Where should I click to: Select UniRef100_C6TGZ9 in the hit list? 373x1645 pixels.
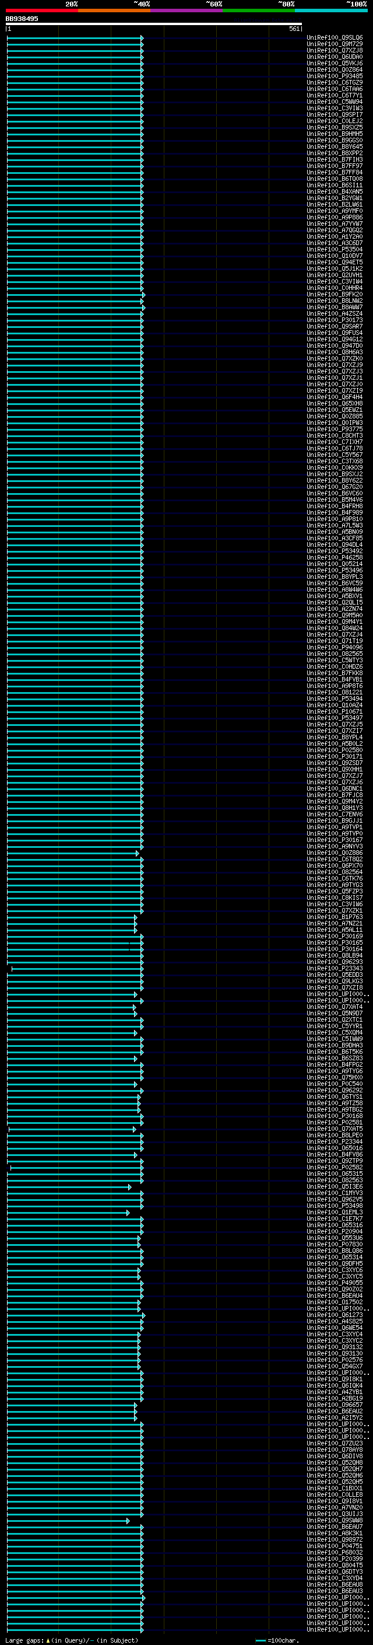tap(335, 82)
